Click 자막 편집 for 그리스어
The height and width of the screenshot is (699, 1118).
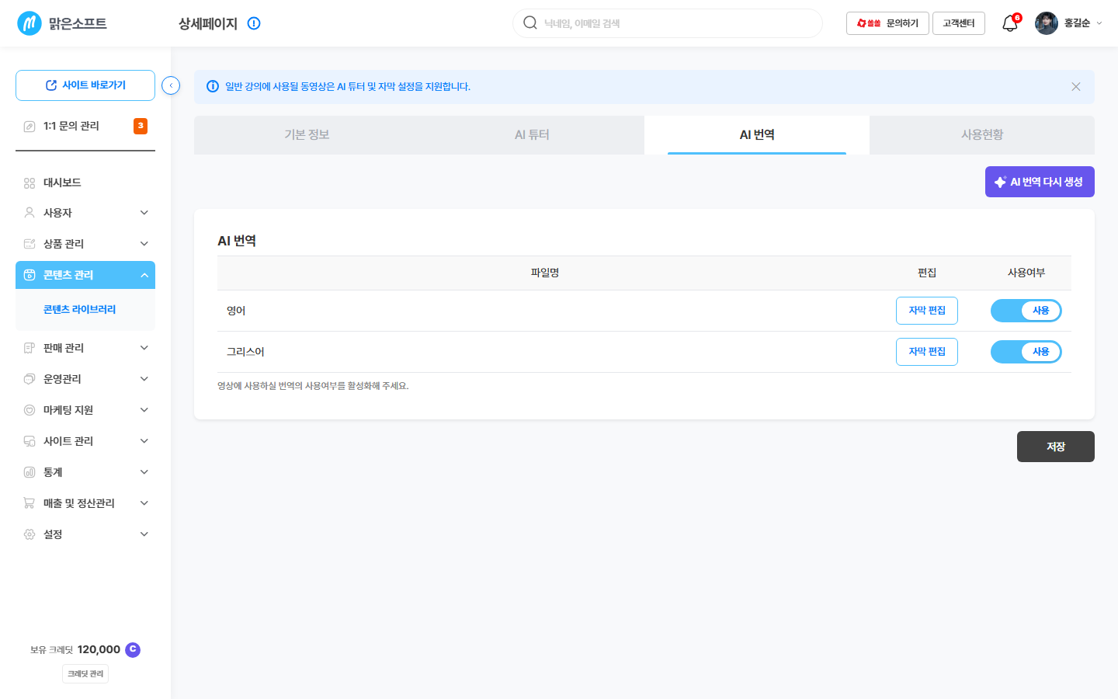(927, 352)
